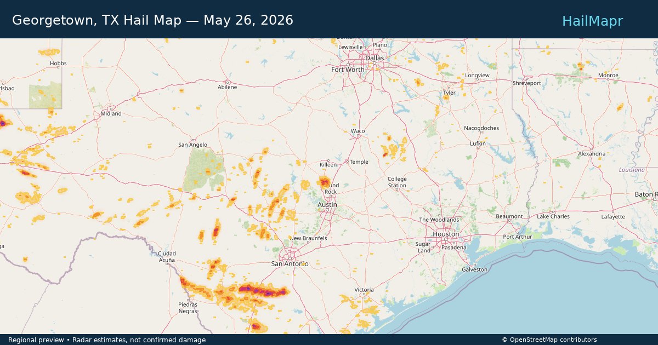Click the Galveston label

(475, 269)
